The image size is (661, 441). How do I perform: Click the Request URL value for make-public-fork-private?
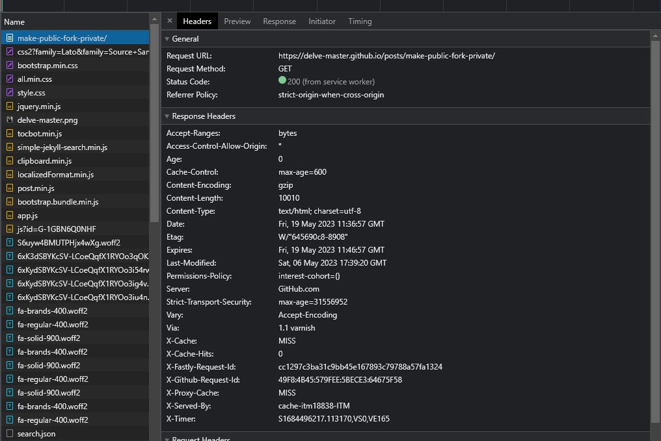click(386, 56)
